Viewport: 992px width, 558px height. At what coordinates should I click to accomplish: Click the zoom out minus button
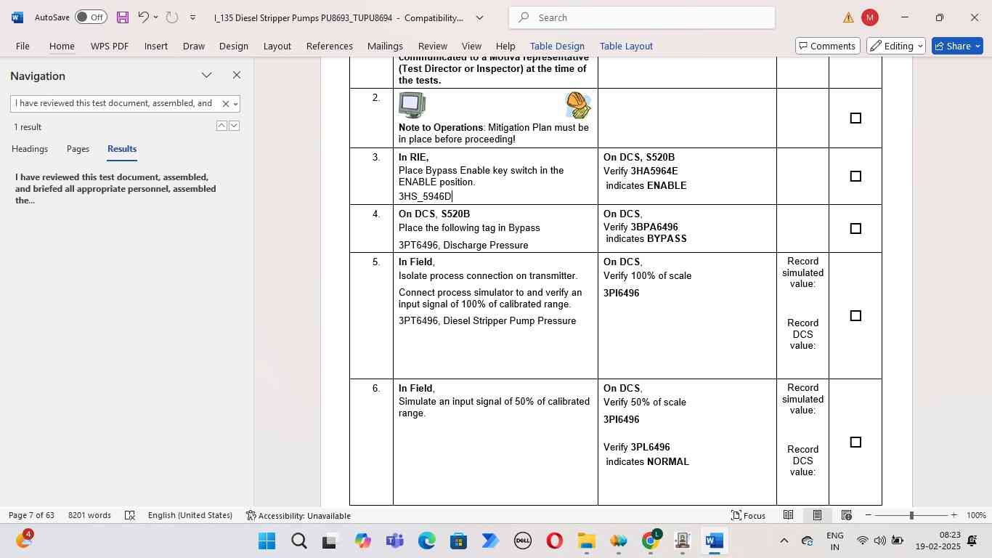point(869,515)
